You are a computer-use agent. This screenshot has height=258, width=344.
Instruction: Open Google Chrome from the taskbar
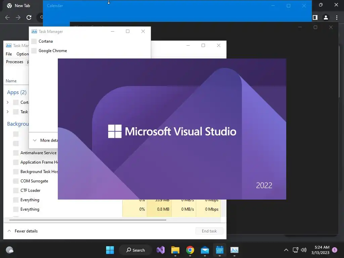[x=190, y=250]
